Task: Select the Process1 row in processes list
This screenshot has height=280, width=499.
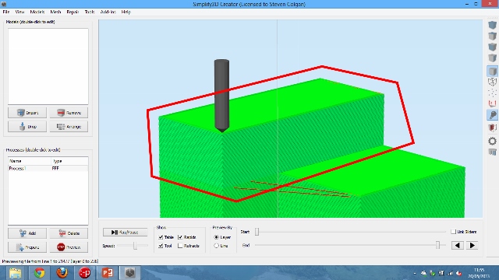Action: coord(48,169)
